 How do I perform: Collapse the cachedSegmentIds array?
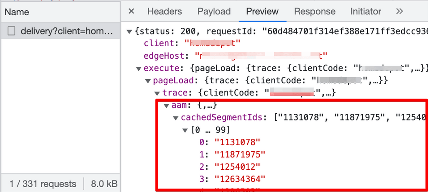(x=176, y=118)
